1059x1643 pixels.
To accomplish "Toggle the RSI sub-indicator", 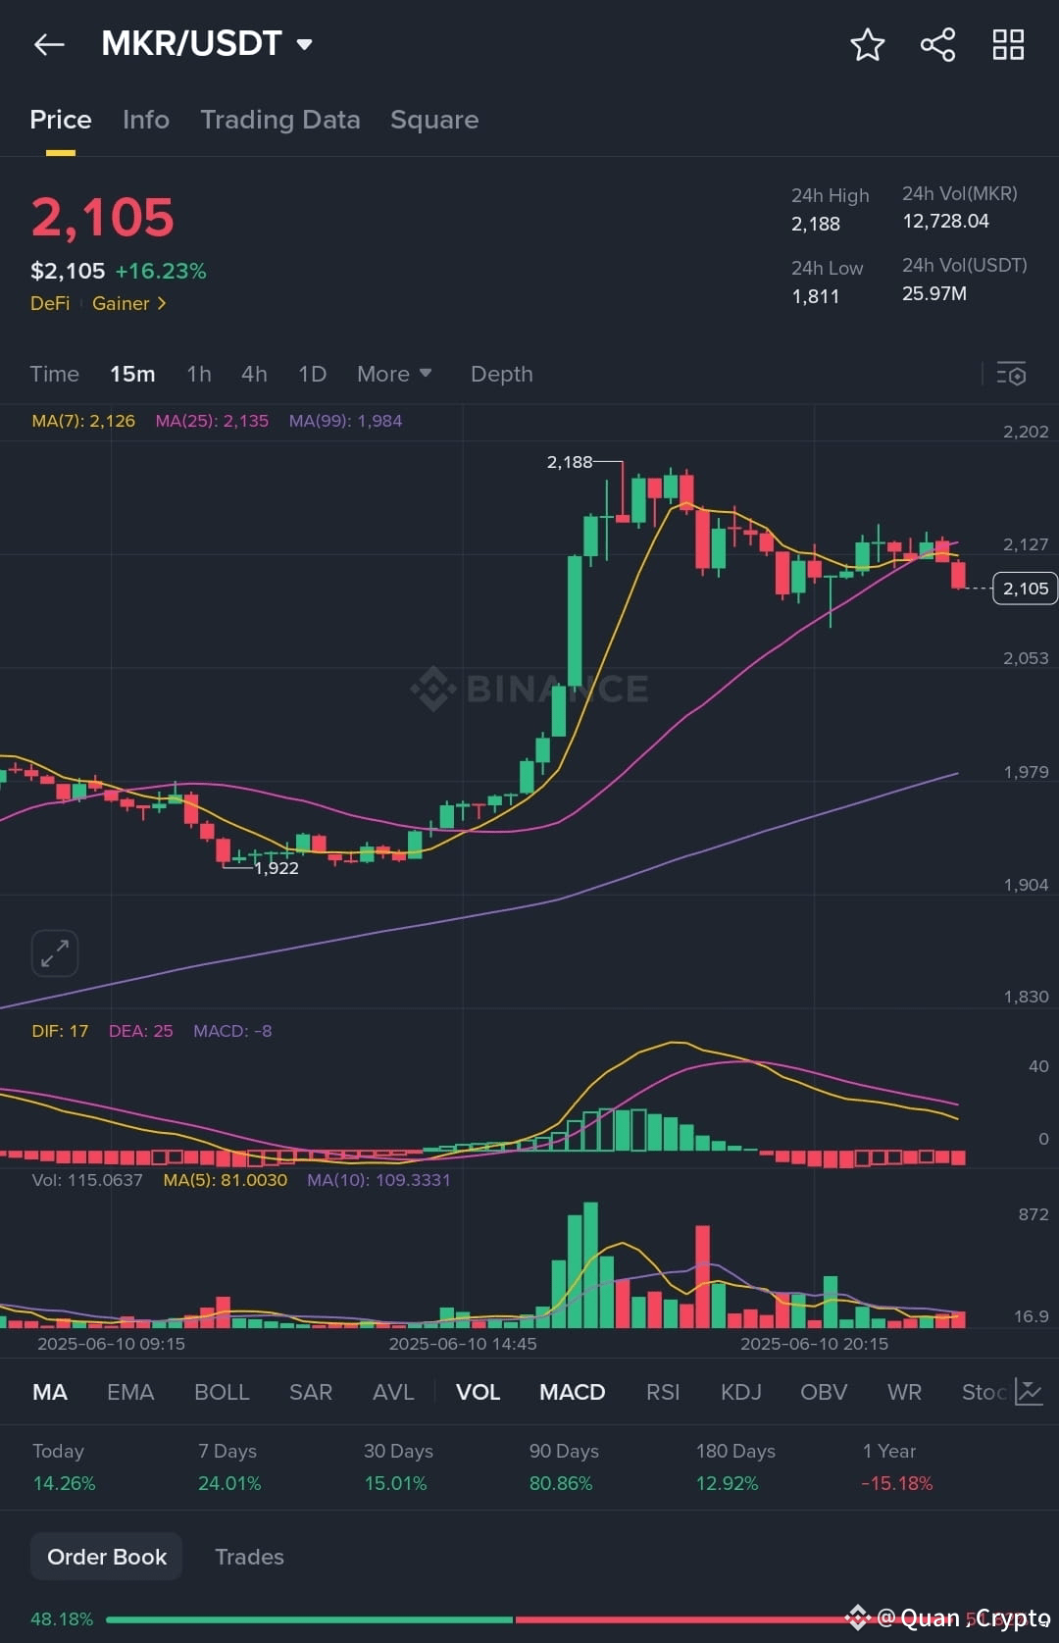I will pyautogui.click(x=663, y=1392).
